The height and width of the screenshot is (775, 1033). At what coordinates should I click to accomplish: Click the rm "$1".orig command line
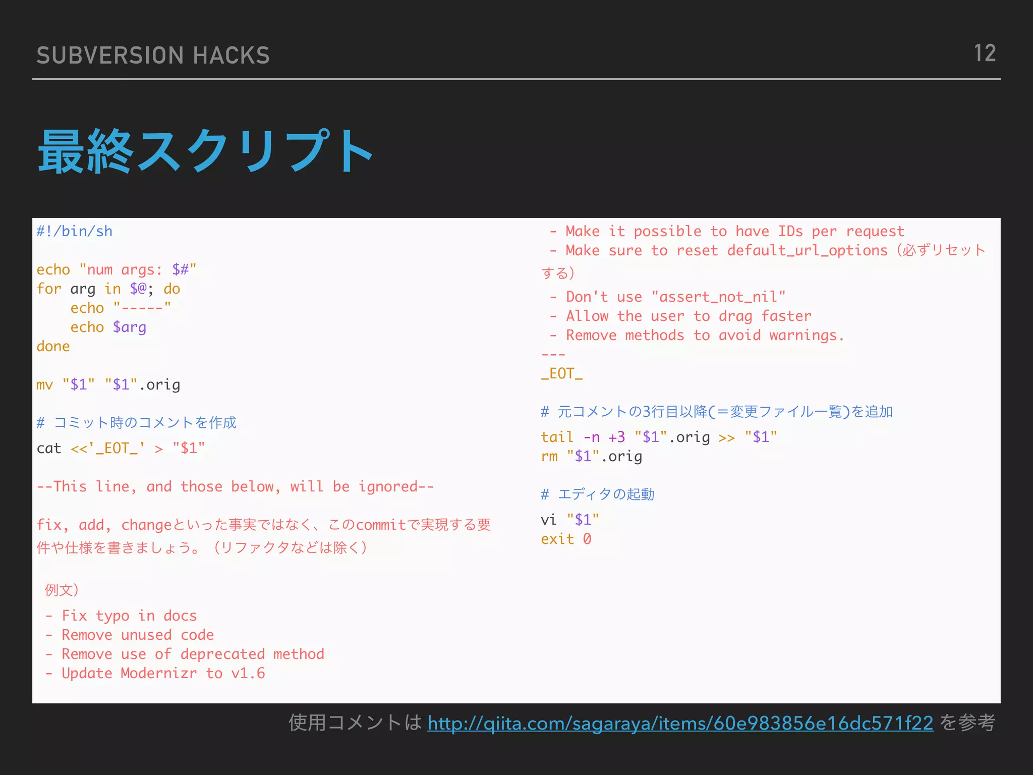[591, 456]
